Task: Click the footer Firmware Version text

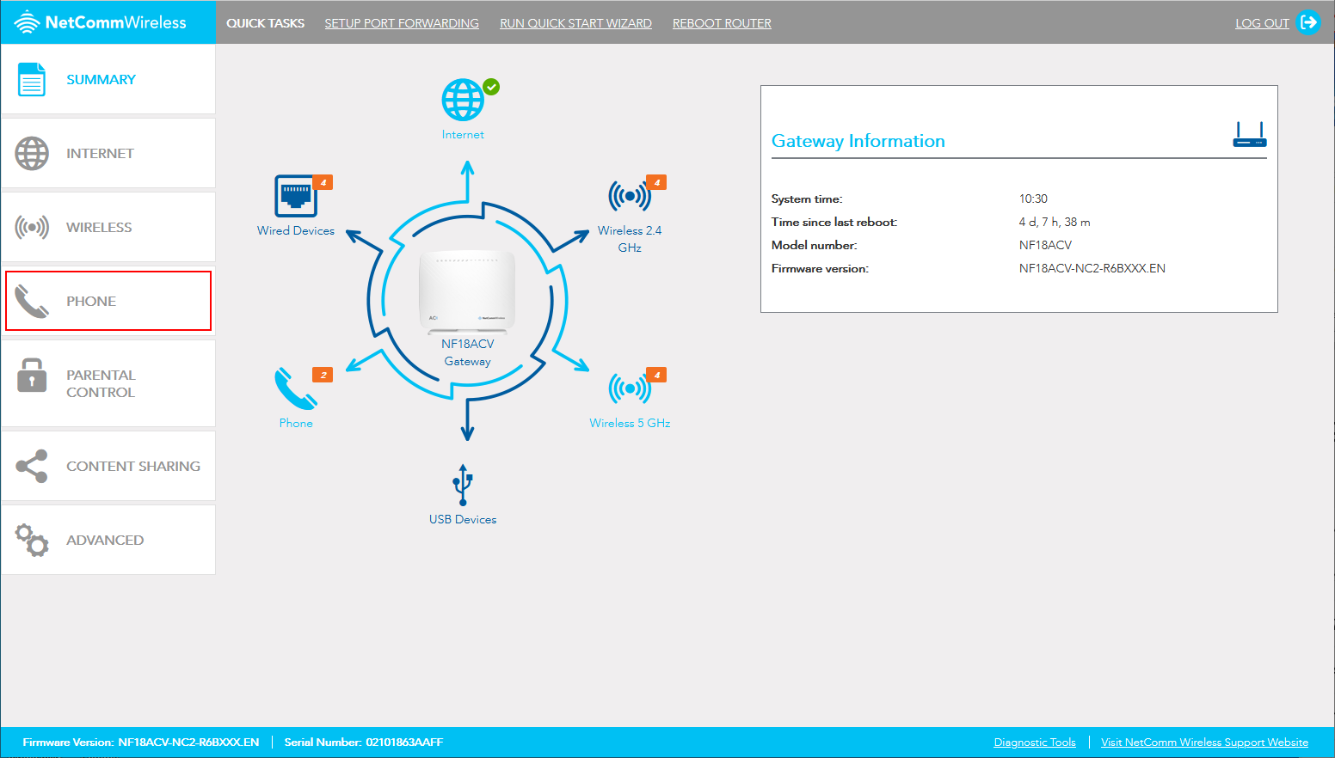Action: 141,743
